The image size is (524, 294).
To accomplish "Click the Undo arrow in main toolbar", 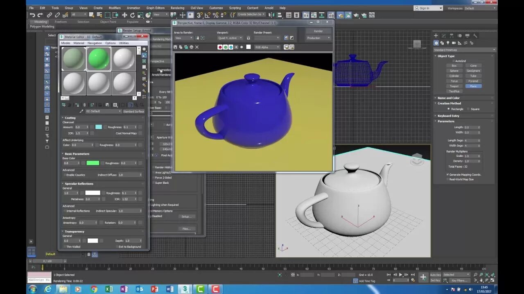I will click(32, 15).
